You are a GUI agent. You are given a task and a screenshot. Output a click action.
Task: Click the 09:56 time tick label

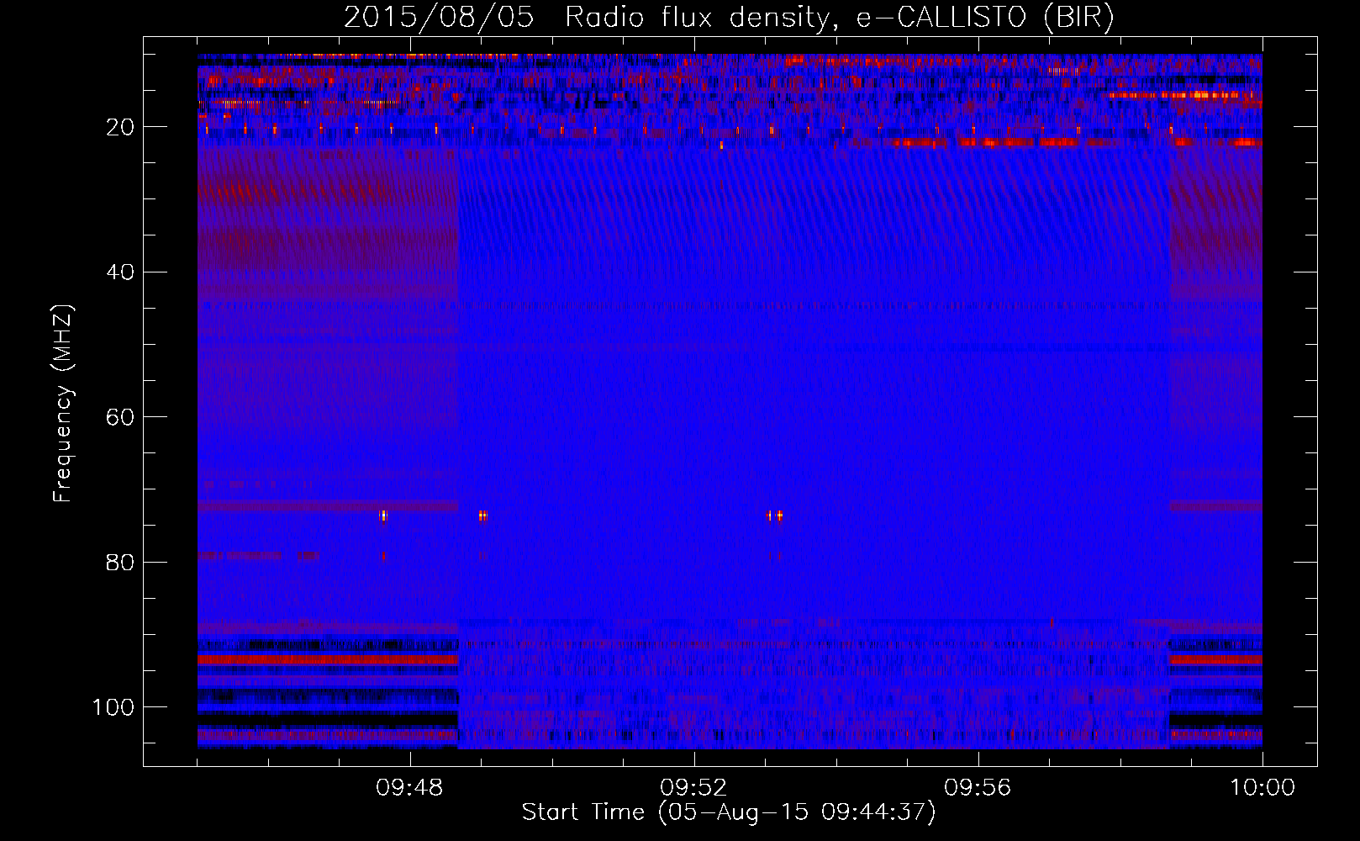pyautogui.click(x=978, y=788)
